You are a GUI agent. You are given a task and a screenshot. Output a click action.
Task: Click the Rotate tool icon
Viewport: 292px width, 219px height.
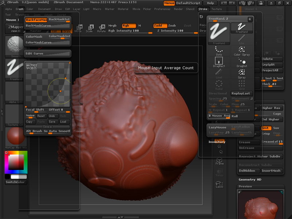(101, 28)
